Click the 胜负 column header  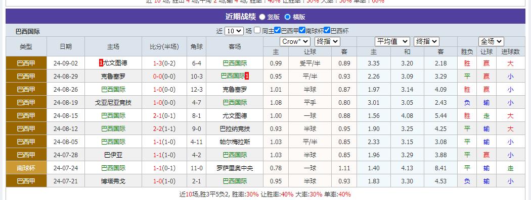click(x=467, y=52)
